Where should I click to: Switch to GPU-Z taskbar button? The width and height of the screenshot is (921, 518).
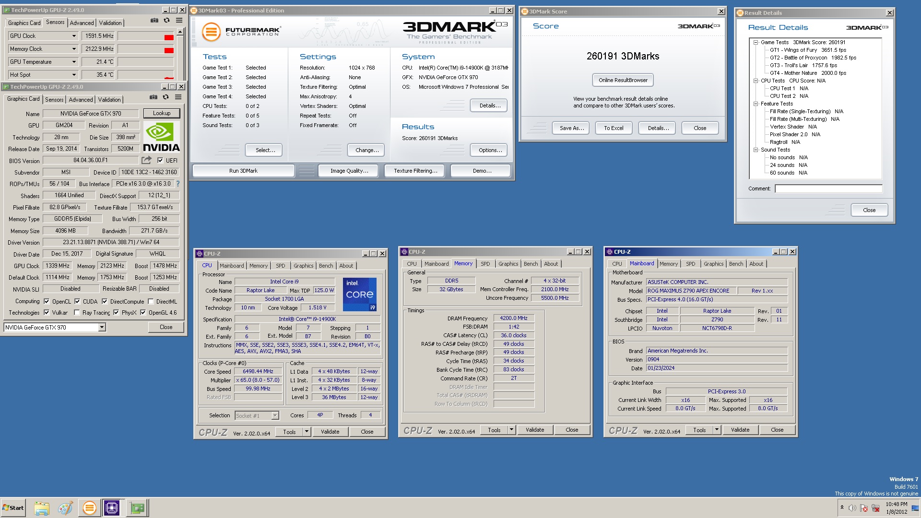[137, 508]
